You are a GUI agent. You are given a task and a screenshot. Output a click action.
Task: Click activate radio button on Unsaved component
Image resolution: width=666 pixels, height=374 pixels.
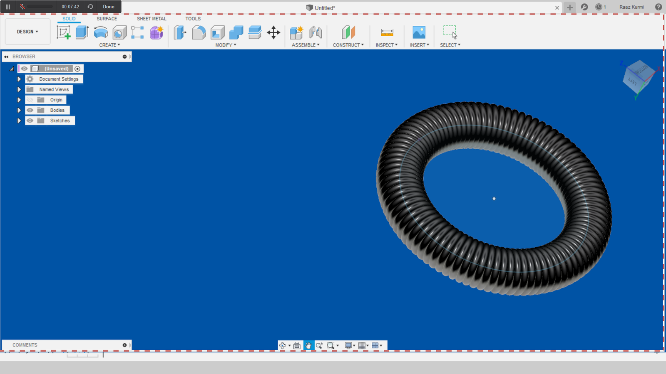pyautogui.click(x=77, y=69)
